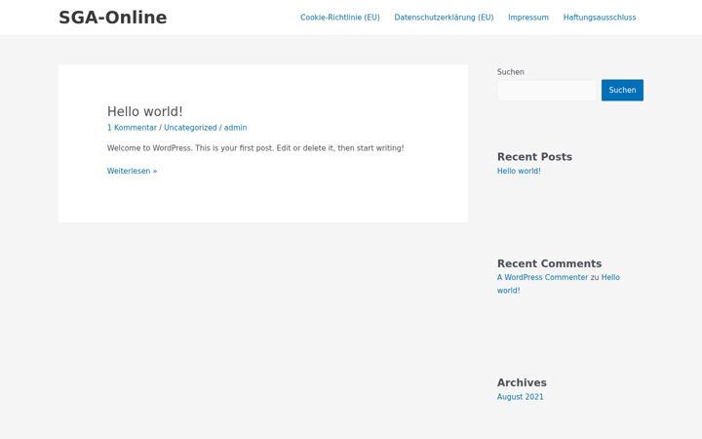
Task: Open Hello world! under Recent Posts
Action: 519,171
